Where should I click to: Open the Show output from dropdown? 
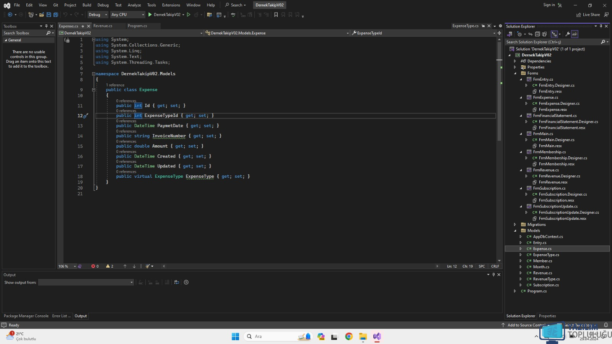click(x=86, y=282)
